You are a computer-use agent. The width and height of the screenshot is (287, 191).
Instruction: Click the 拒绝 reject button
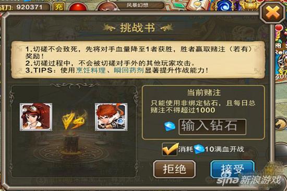174,169
